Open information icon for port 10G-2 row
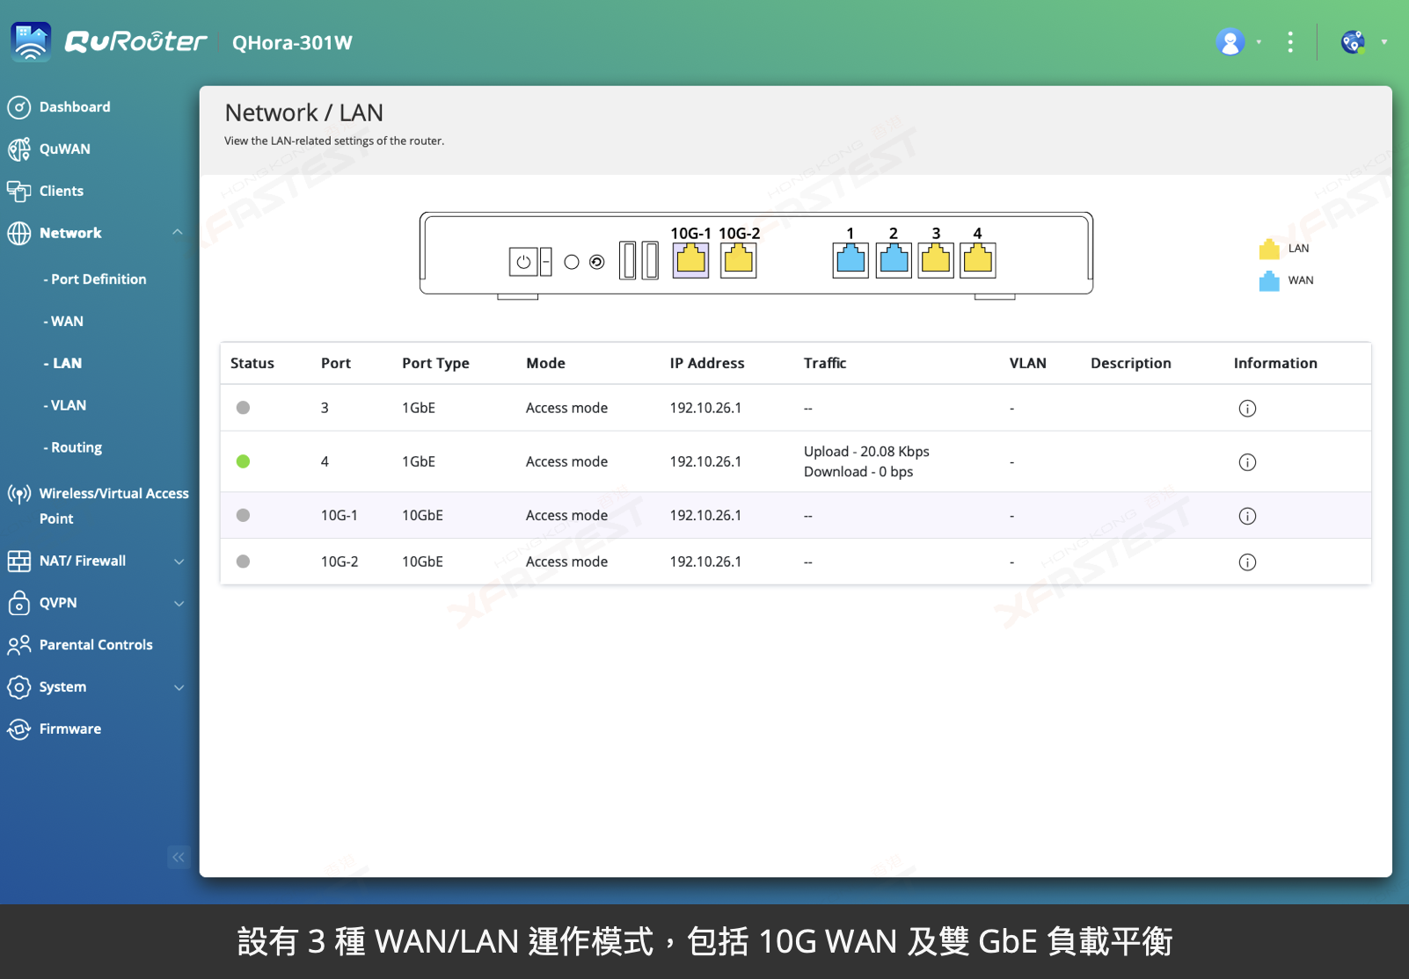 point(1247,562)
